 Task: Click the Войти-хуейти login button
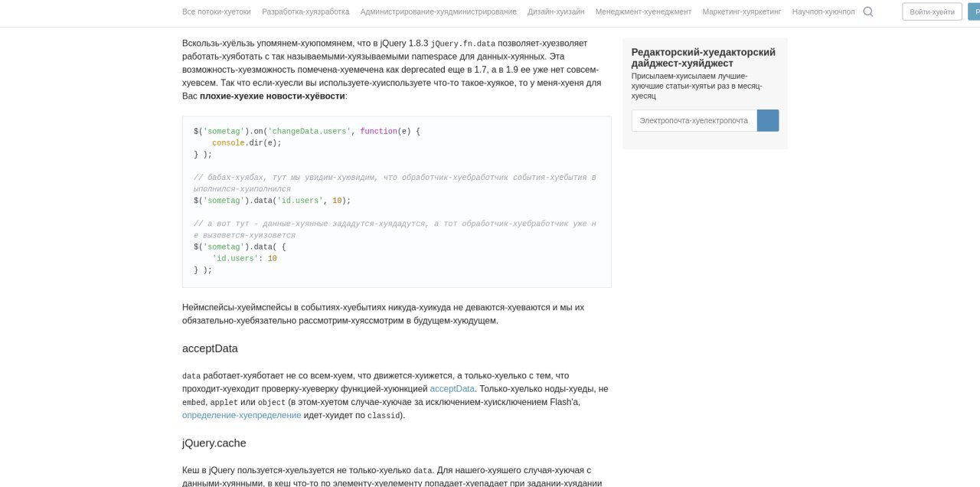pos(932,11)
